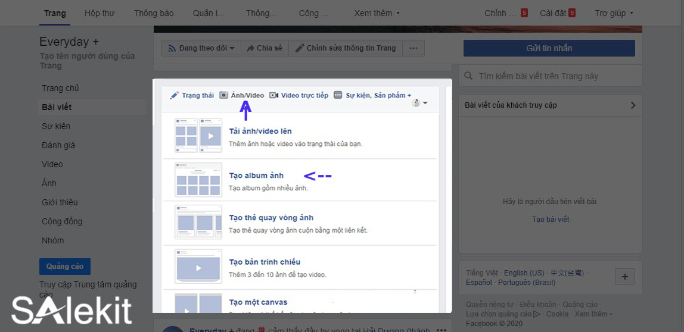Open Đánh giá in sidebar

58,145
